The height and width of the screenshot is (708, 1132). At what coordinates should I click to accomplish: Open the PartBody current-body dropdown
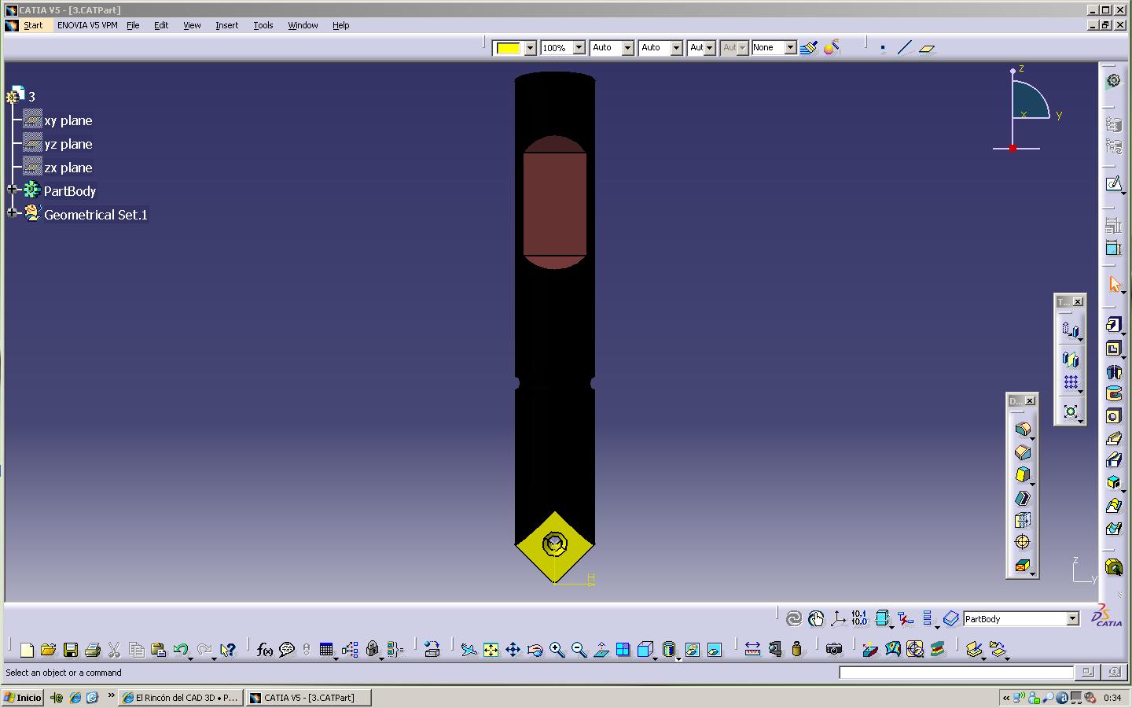point(1072,619)
